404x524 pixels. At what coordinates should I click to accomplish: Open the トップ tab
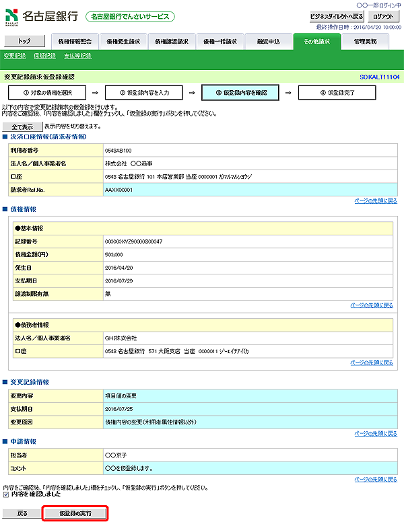[x=24, y=41]
